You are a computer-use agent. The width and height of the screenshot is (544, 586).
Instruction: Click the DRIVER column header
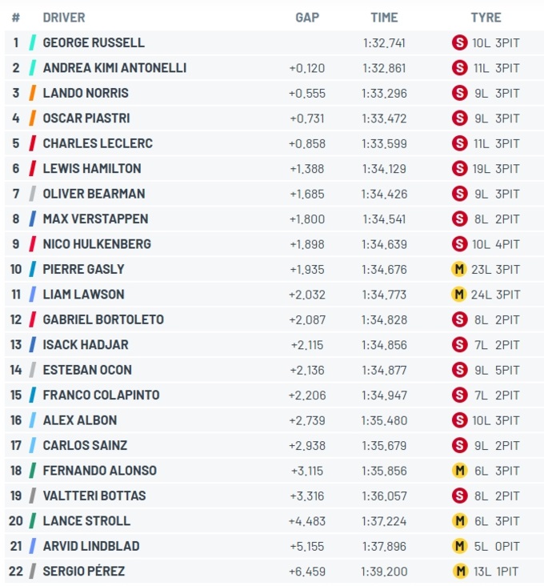64,17
